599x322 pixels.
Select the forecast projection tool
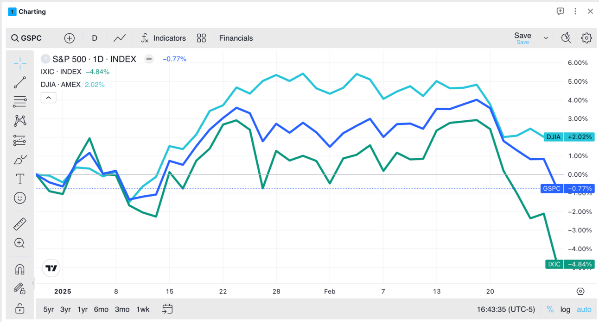pos(20,140)
